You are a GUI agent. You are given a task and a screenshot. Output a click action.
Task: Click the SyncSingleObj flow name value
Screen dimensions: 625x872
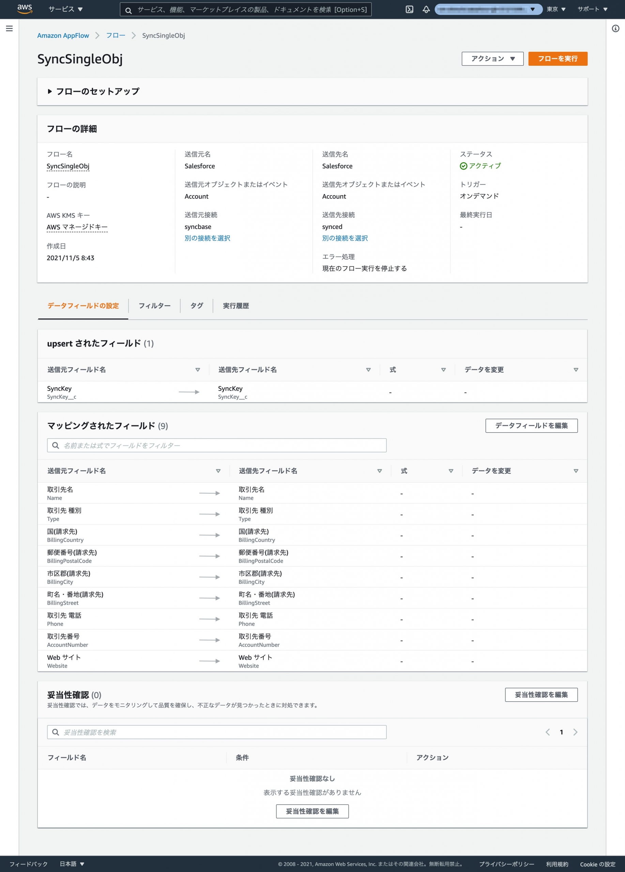coord(68,166)
